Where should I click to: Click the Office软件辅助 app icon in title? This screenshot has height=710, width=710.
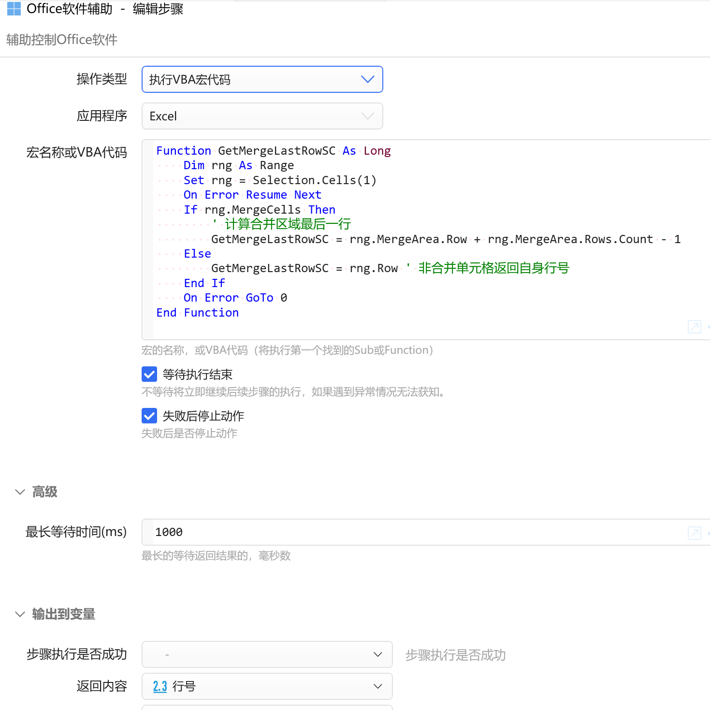[14, 9]
